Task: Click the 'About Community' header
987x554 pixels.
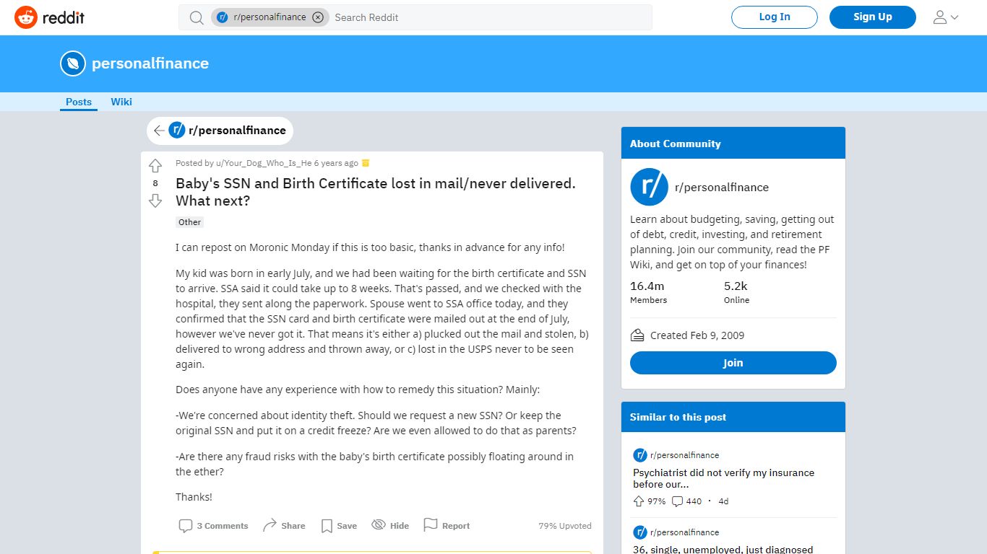Action: point(676,144)
